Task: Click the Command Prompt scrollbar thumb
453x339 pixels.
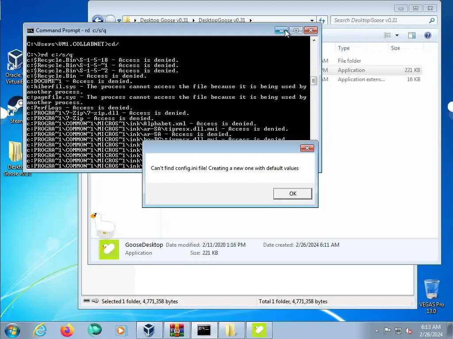Action: pyautogui.click(x=314, y=81)
